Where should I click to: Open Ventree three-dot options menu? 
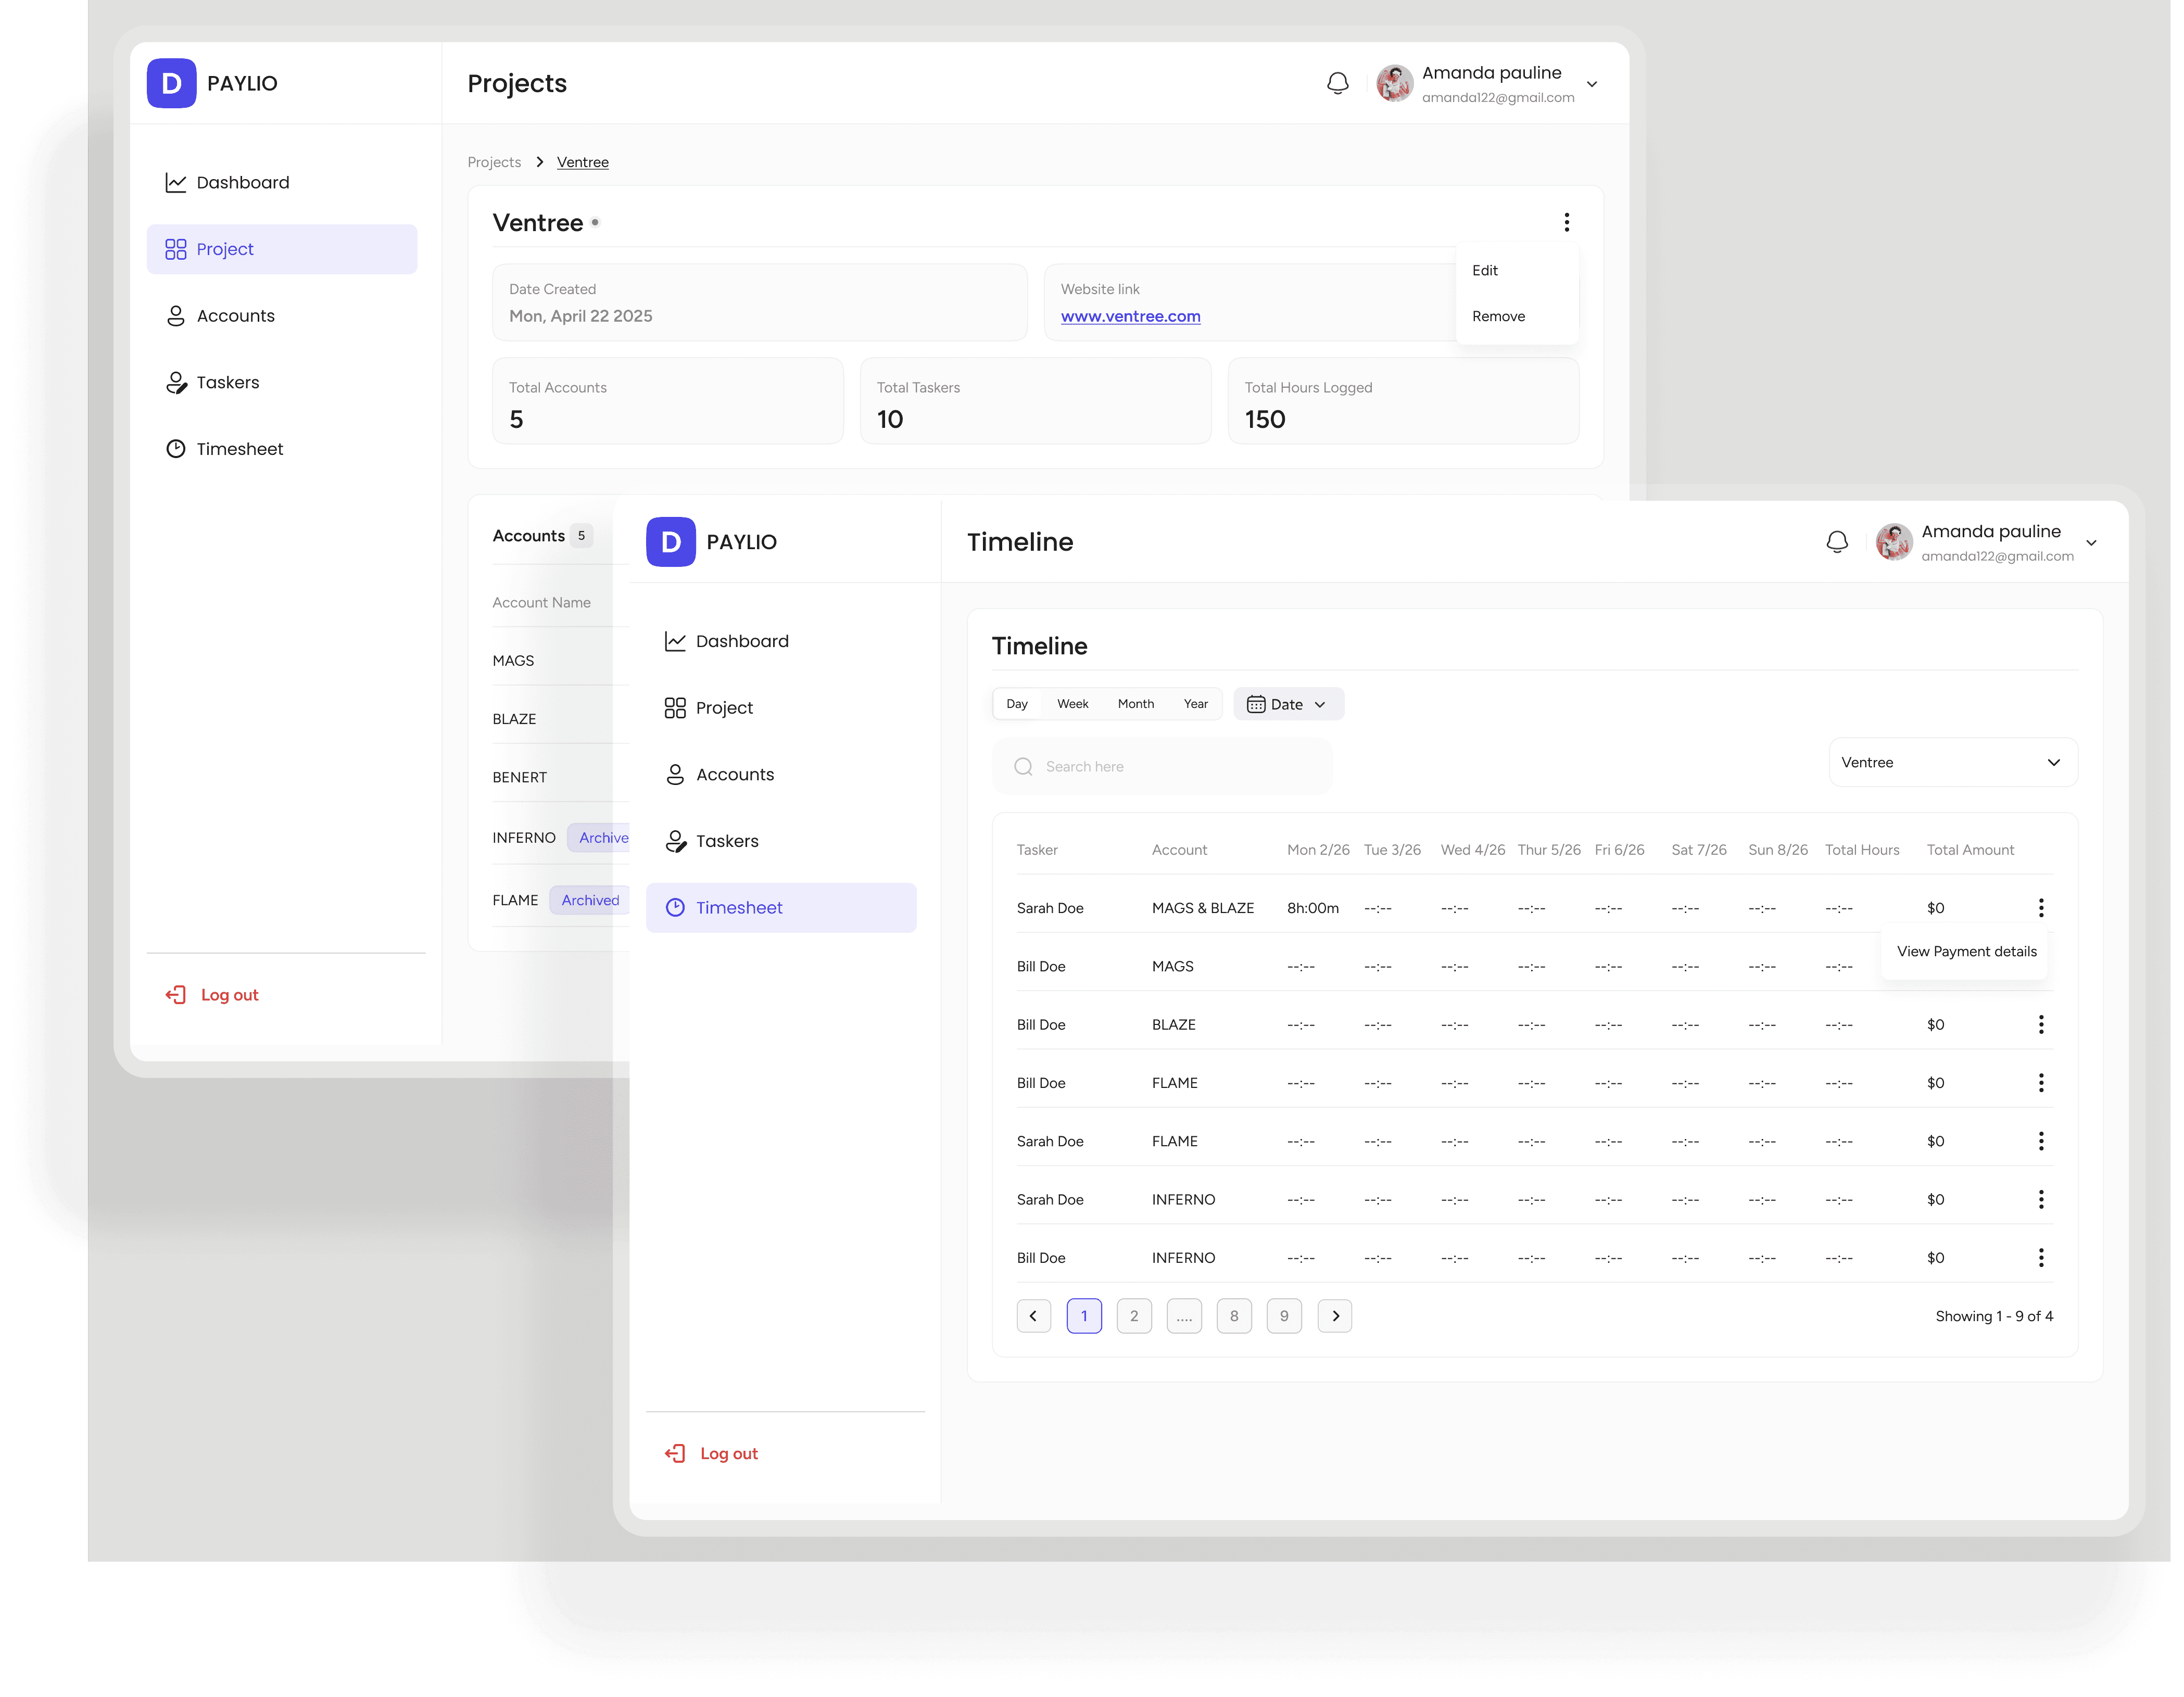pyautogui.click(x=1566, y=222)
